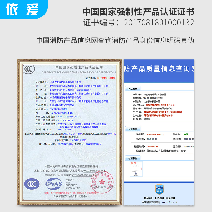212x212 pixels.
Task: Click the CCC mark atop the certificate
Action: point(29,69)
